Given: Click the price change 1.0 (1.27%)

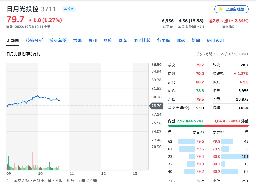Looking at the screenshot, I should (45, 20).
